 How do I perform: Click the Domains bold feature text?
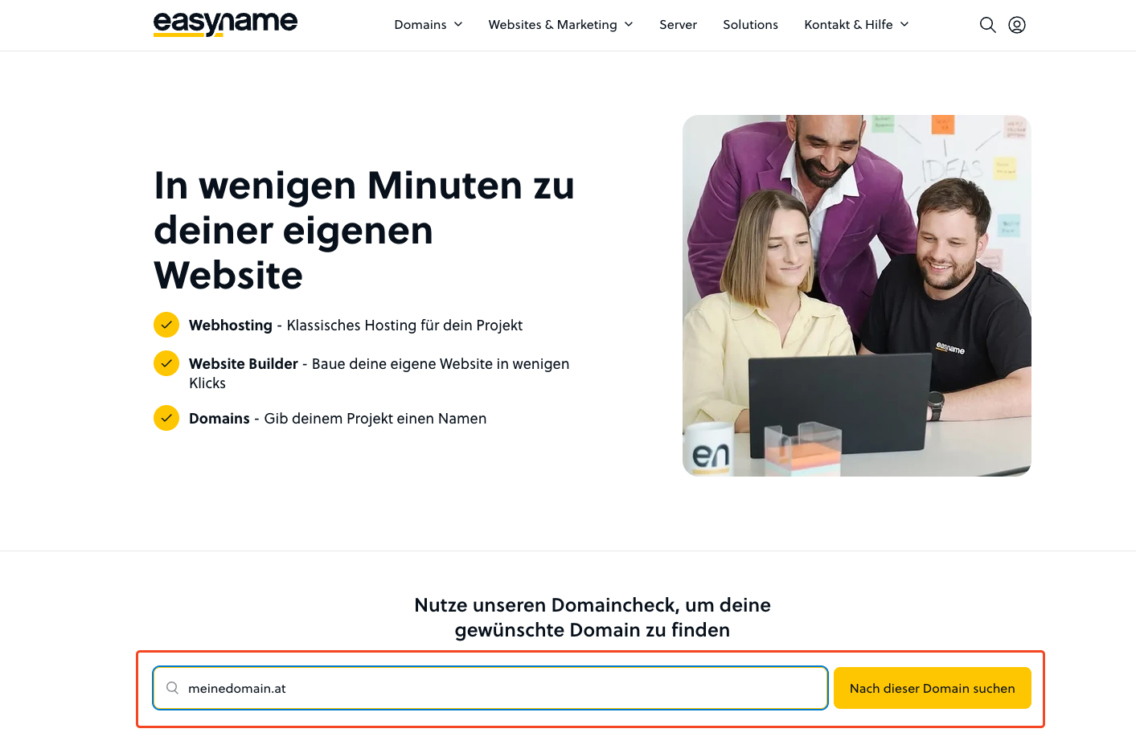219,419
